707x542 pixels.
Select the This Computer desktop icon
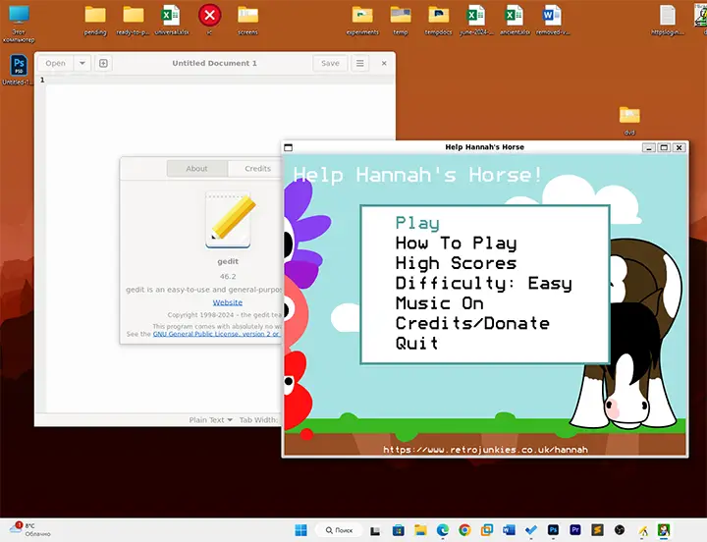coord(19,24)
